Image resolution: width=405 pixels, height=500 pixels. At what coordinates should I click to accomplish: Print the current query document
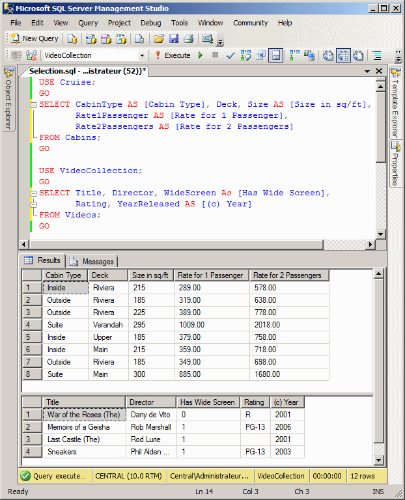pyautogui.click(x=188, y=39)
